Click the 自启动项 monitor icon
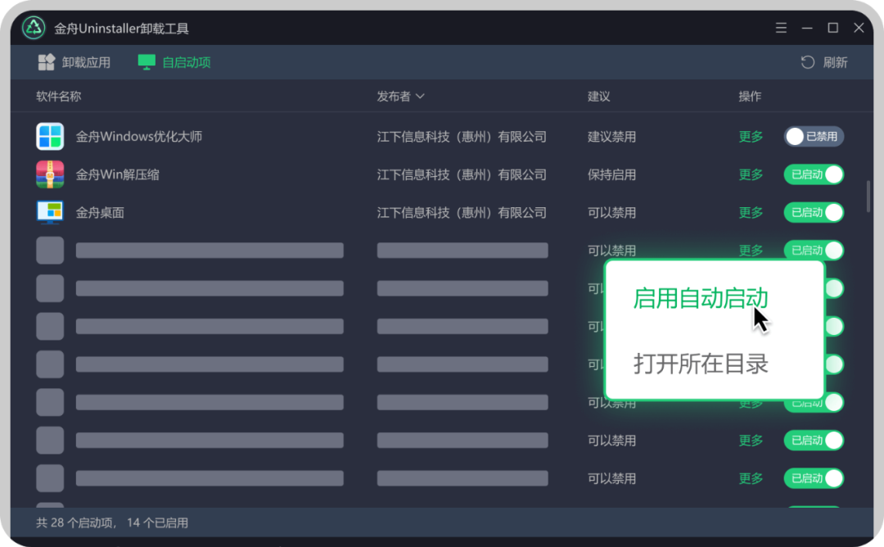Image resolution: width=884 pixels, height=547 pixels. coord(147,62)
